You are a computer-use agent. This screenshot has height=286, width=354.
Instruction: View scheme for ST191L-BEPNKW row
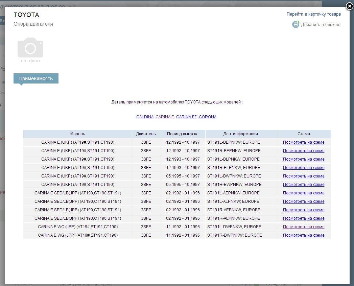pos(303,142)
